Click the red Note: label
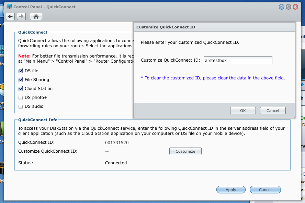Screen dimensions: 305x203 point(24,56)
